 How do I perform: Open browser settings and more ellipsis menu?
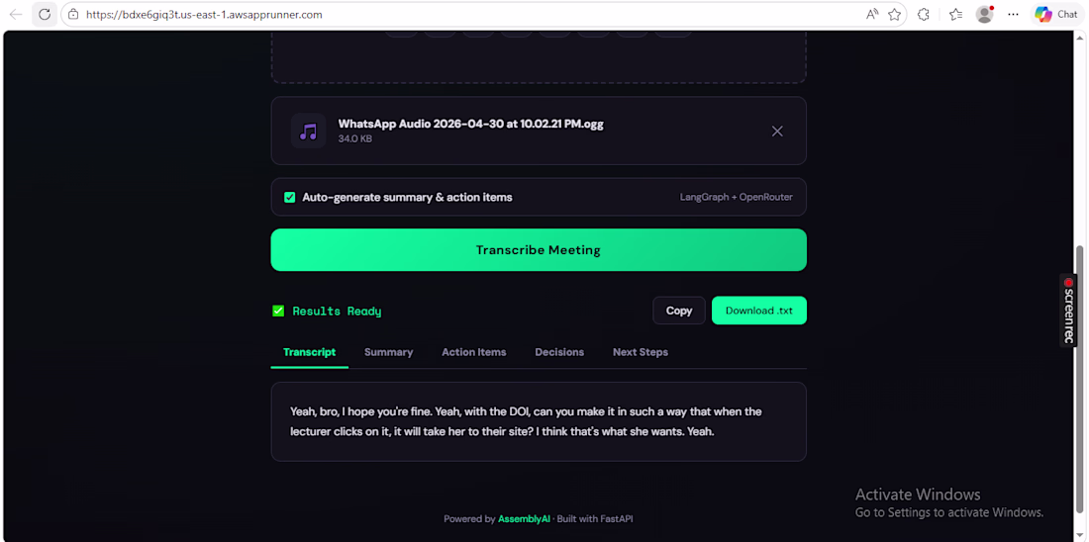[x=1013, y=14]
